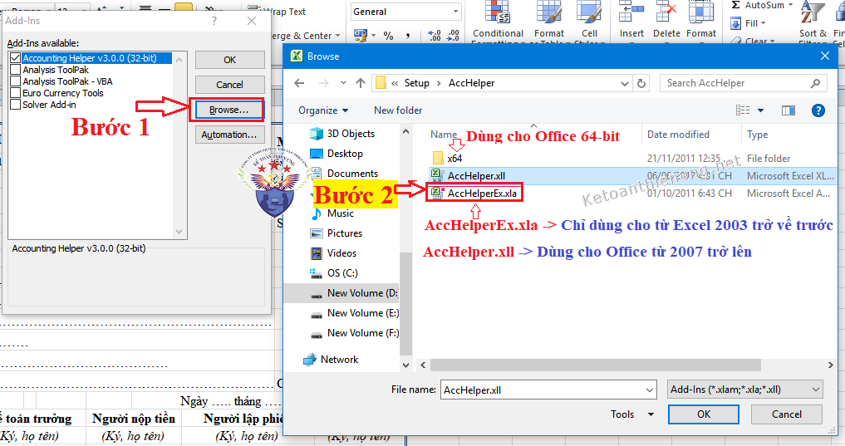The width and height of the screenshot is (845, 446).
Task: Open view options dropdown arrow
Action: [760, 110]
